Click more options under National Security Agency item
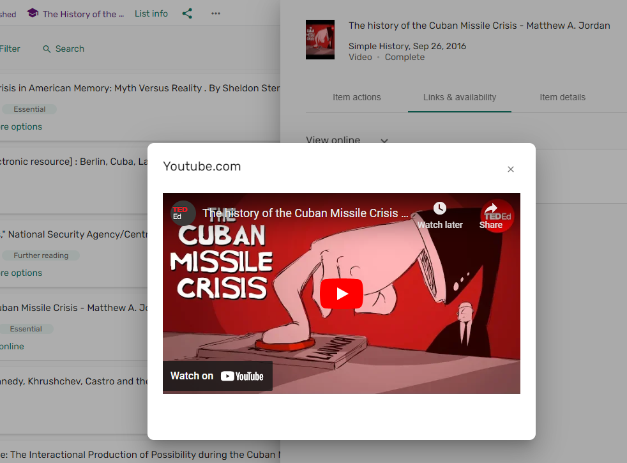This screenshot has width=627, height=463. pyautogui.click(x=21, y=273)
